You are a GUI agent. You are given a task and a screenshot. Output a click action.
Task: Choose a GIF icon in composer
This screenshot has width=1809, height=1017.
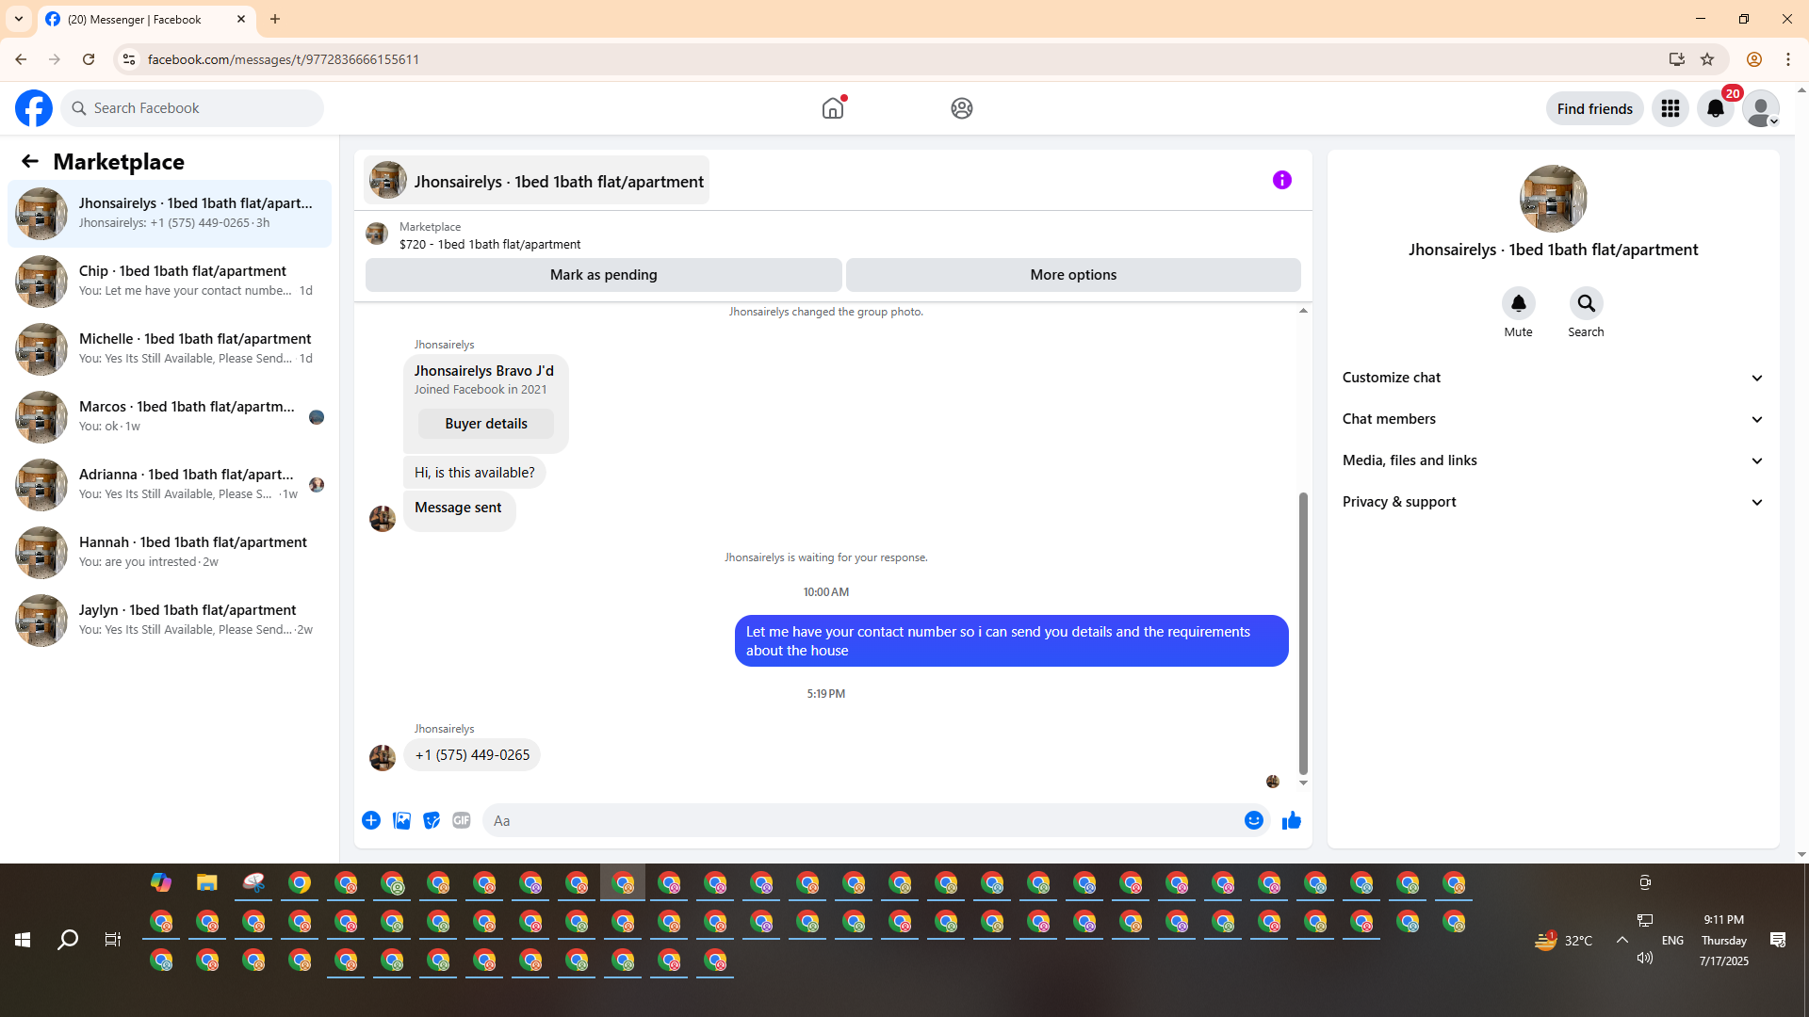tap(462, 820)
